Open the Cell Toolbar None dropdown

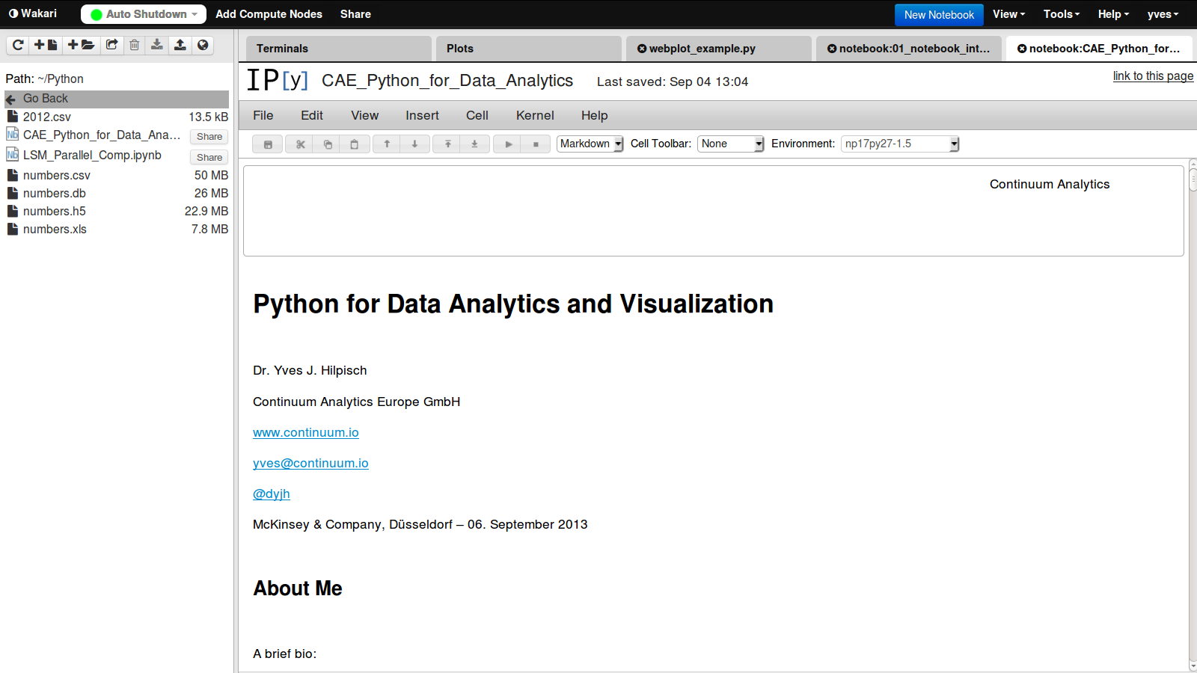731,144
